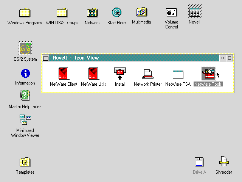Click the "Network Printer" label text

point(148,84)
